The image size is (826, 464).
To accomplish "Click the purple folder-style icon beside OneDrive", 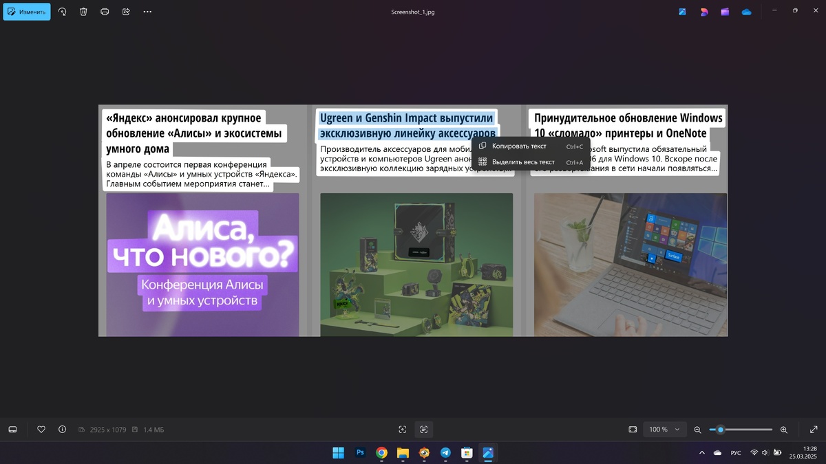I will (x=725, y=12).
